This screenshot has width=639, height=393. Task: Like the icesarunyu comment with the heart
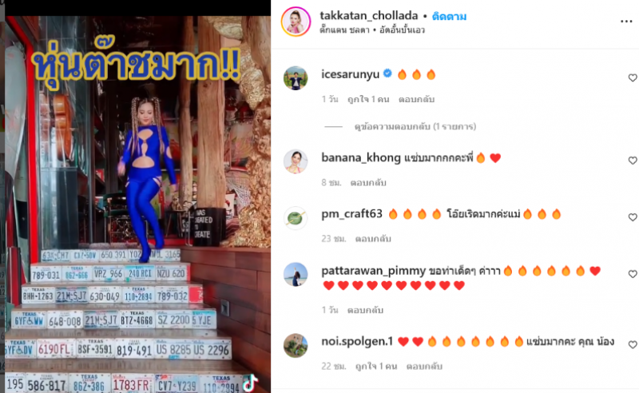point(632,77)
